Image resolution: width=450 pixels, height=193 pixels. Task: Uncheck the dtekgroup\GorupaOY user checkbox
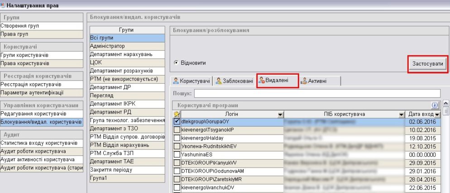click(x=177, y=122)
